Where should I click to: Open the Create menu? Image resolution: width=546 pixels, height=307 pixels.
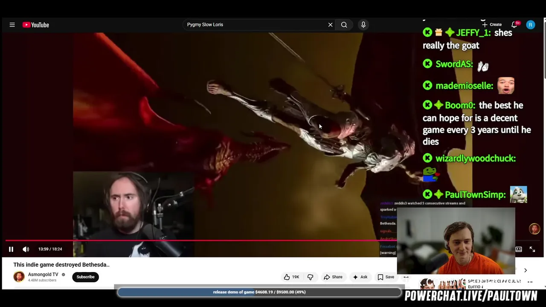(492, 25)
